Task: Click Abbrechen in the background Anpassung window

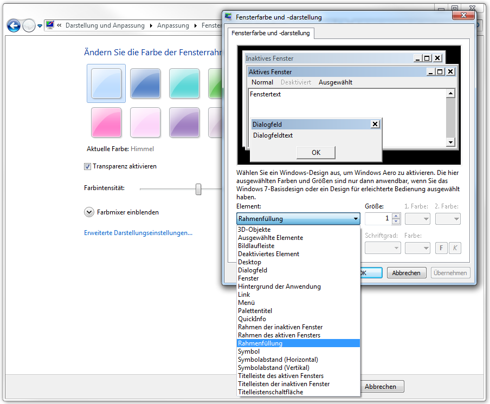Action: [381, 387]
